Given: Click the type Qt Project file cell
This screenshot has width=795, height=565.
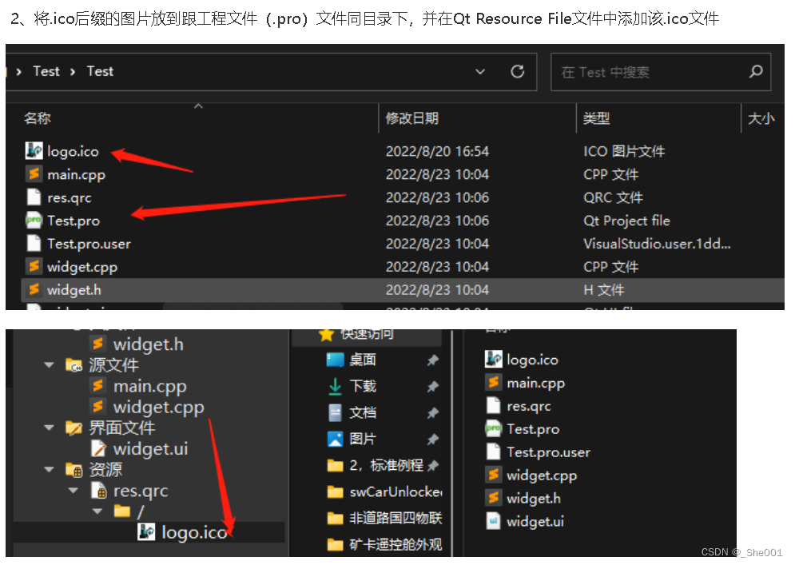Looking at the screenshot, I should click(x=626, y=221).
